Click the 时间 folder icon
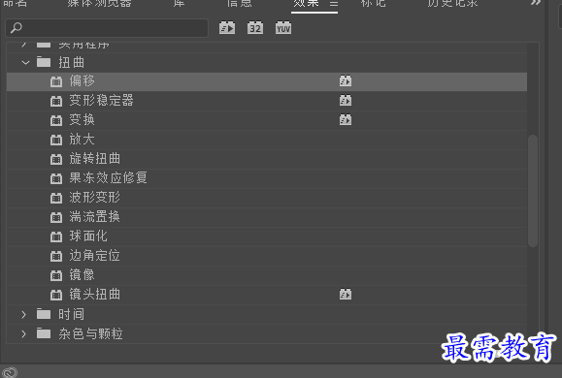Screen dimensions: 562x378 44,314
